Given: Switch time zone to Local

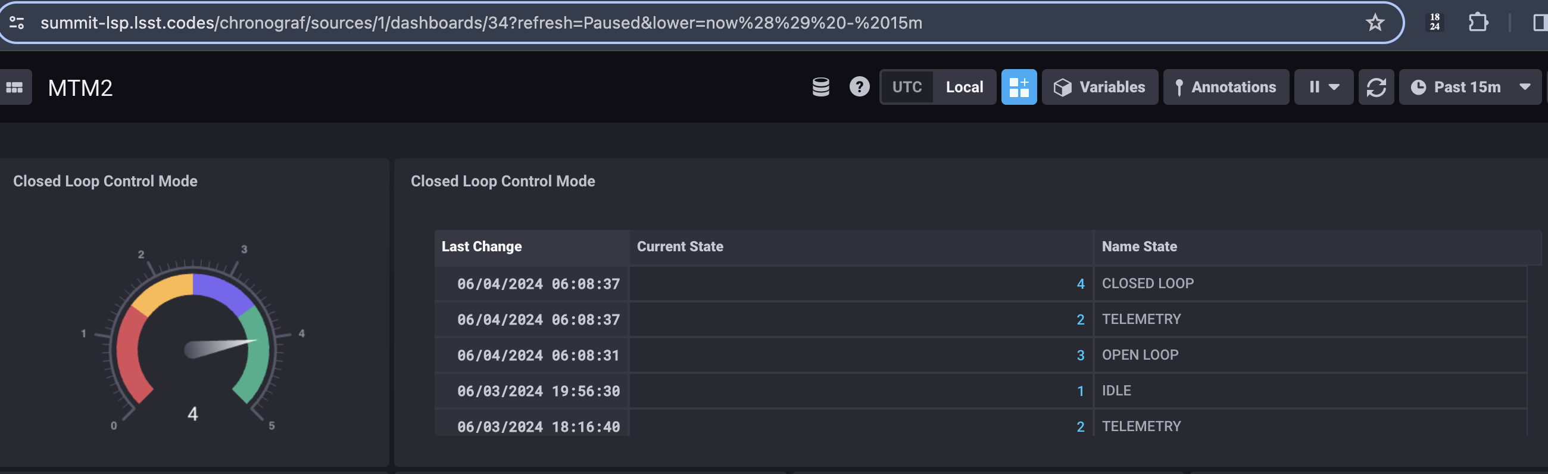Looking at the screenshot, I should [964, 87].
